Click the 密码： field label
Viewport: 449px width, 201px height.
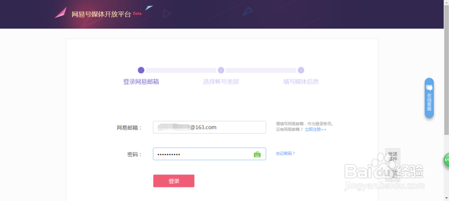tap(135, 155)
